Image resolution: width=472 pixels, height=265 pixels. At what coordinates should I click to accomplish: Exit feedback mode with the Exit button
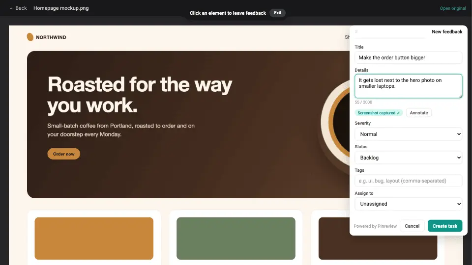tap(277, 13)
